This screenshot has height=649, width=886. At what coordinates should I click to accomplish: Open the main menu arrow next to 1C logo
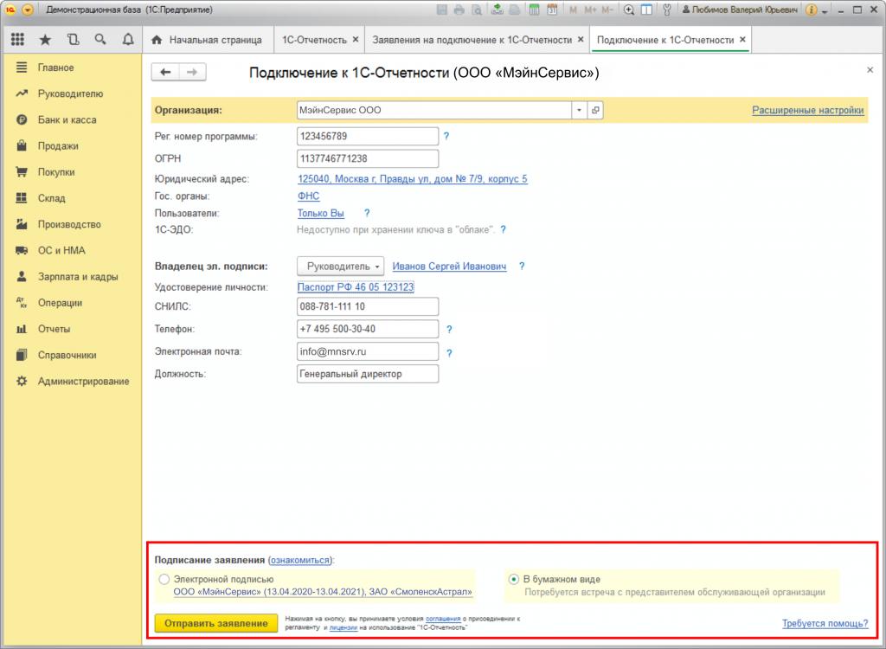[x=27, y=10]
